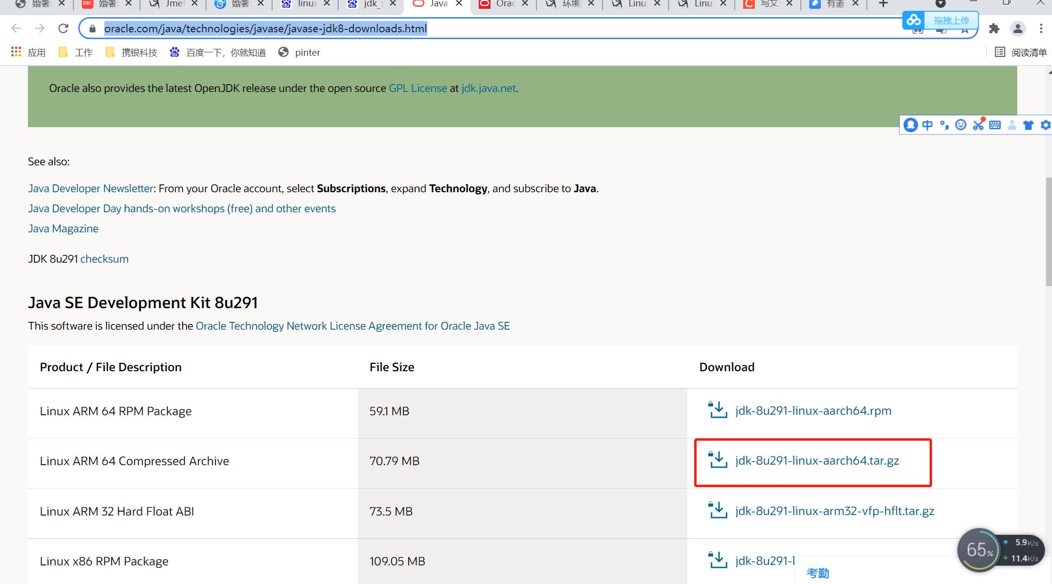Go back to the previous page

16,28
